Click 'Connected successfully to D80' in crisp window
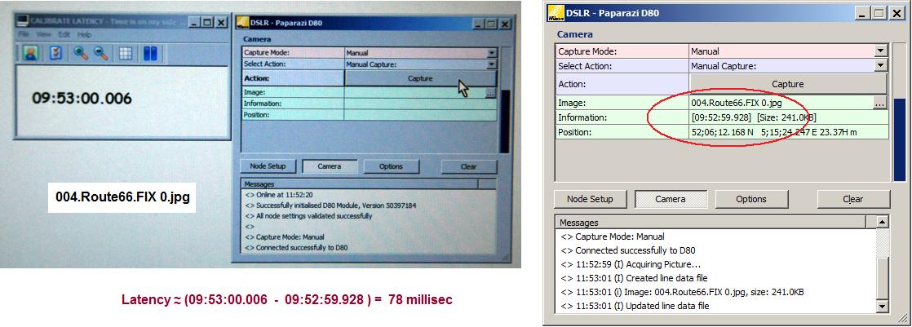Image resolution: width=912 pixels, height=327 pixels. coord(628,251)
